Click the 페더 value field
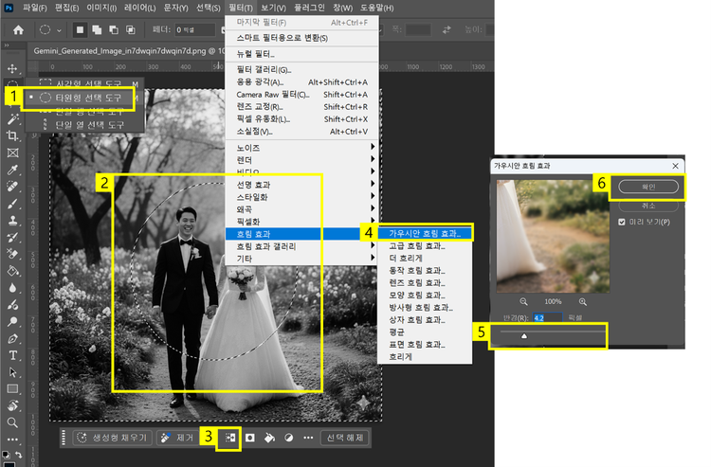 (195, 30)
